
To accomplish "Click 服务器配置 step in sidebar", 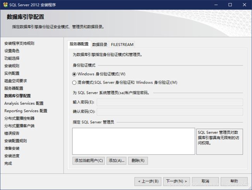I will click(14, 88).
